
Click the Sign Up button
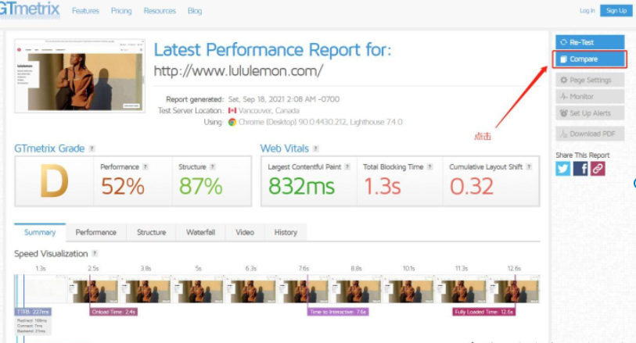pyautogui.click(x=616, y=10)
